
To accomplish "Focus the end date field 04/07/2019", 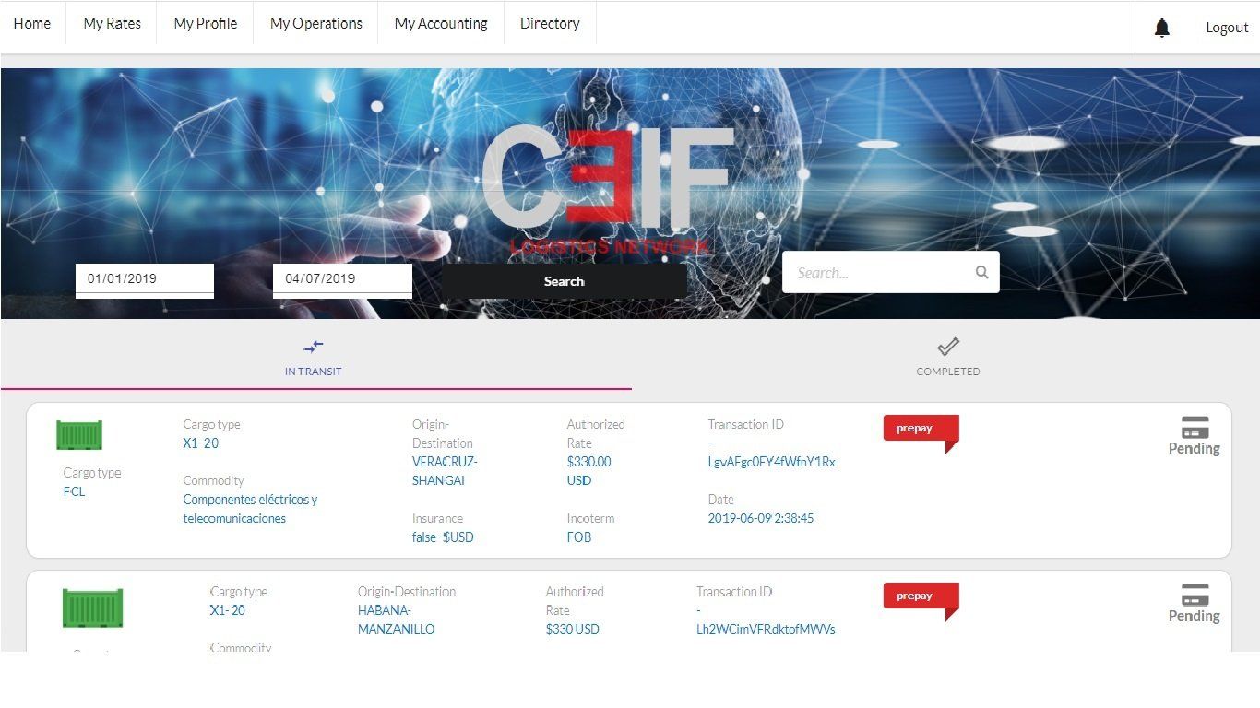I will coord(342,279).
